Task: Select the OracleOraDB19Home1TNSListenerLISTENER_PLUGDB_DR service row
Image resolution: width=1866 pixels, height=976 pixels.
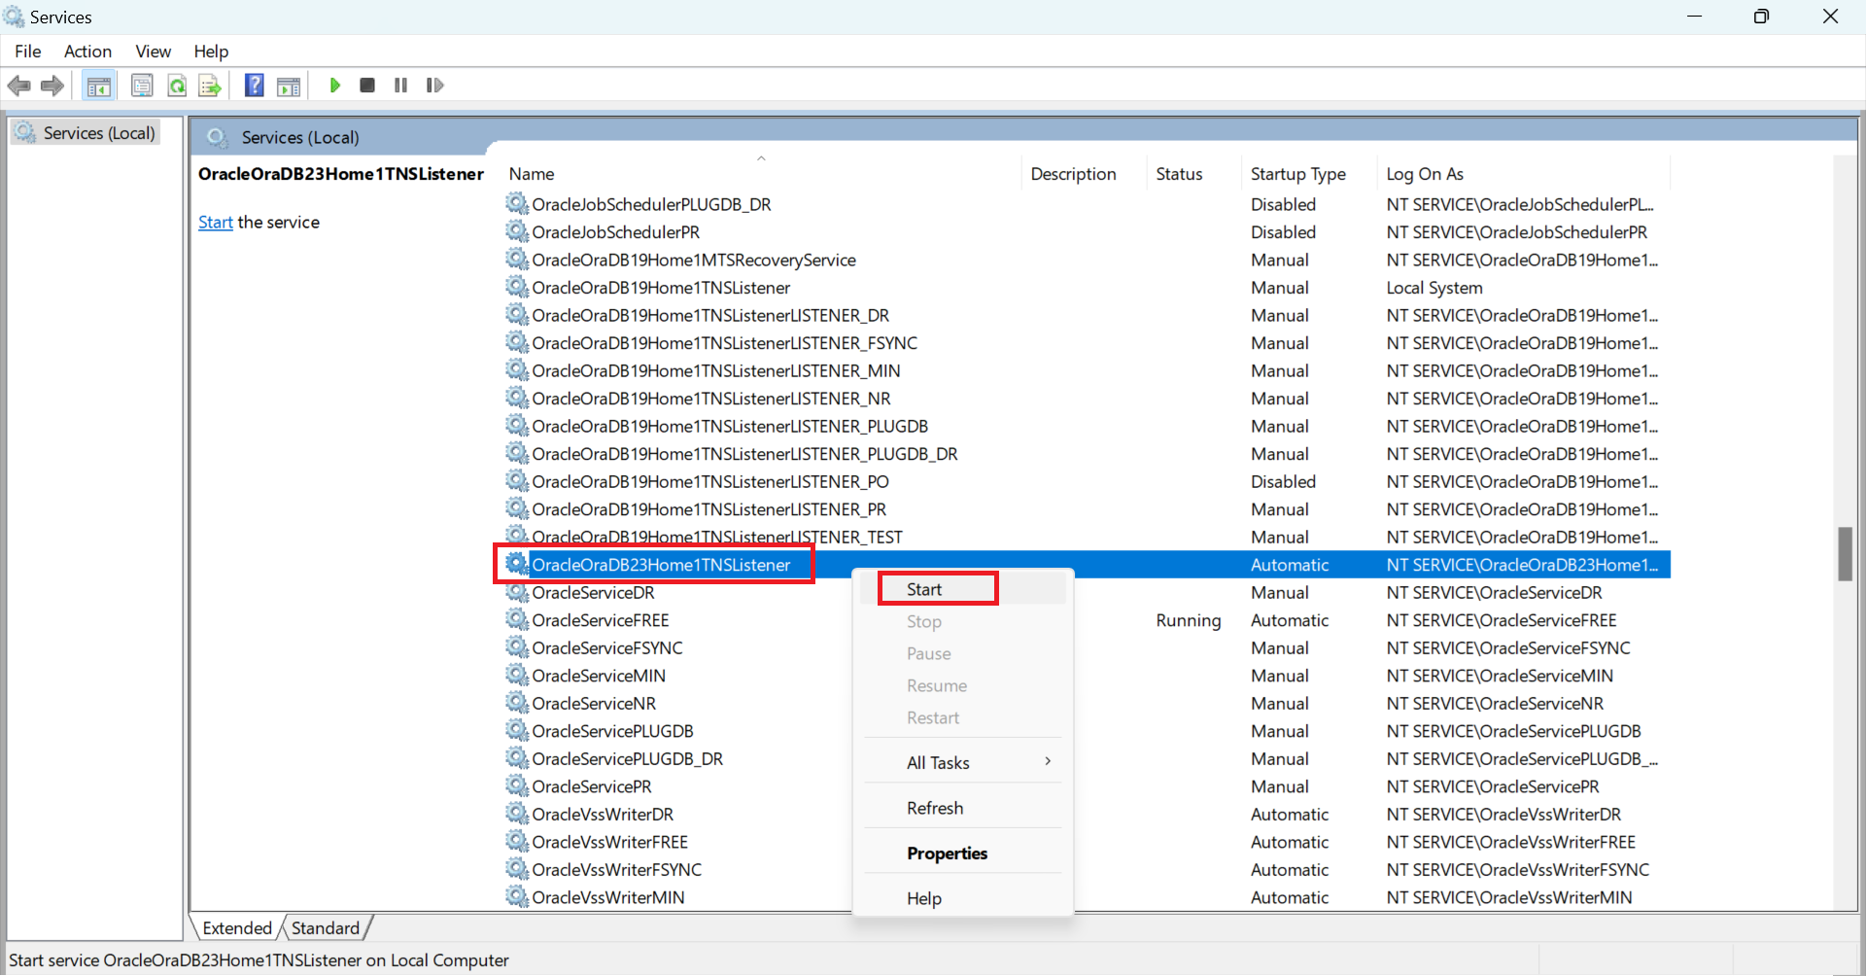Action: point(1087,454)
